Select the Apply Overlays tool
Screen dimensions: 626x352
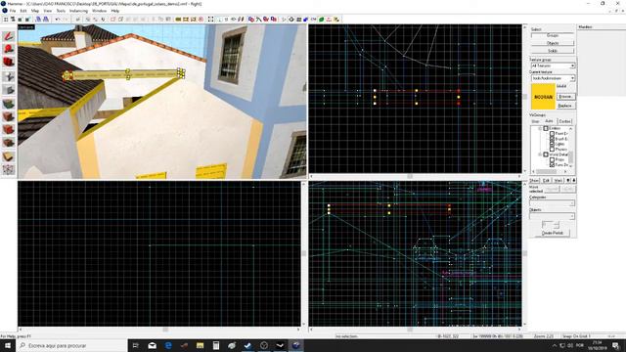coord(9,143)
